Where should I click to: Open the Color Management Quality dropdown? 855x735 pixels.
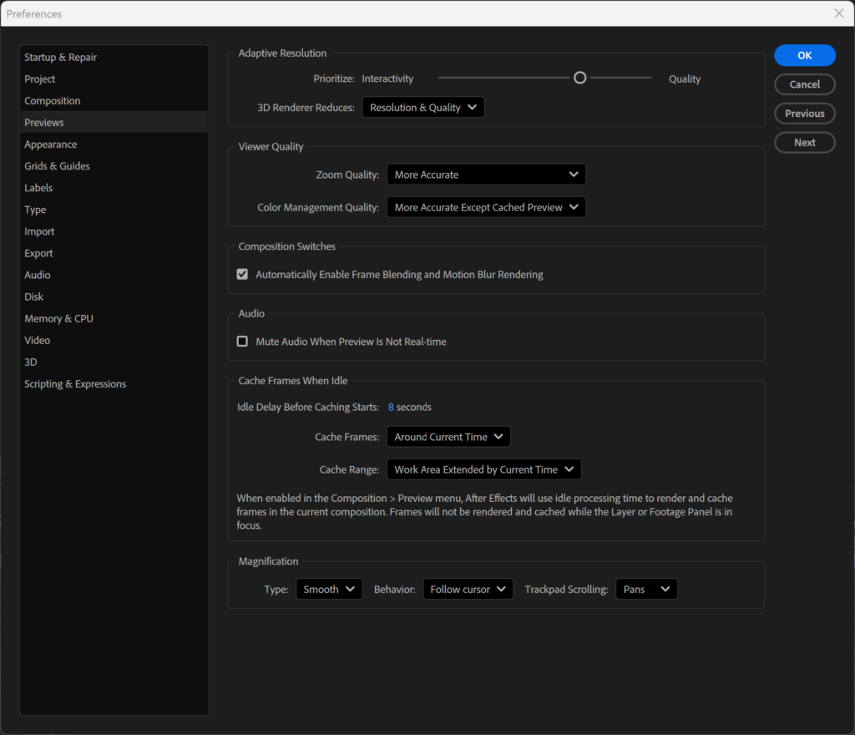[485, 207]
